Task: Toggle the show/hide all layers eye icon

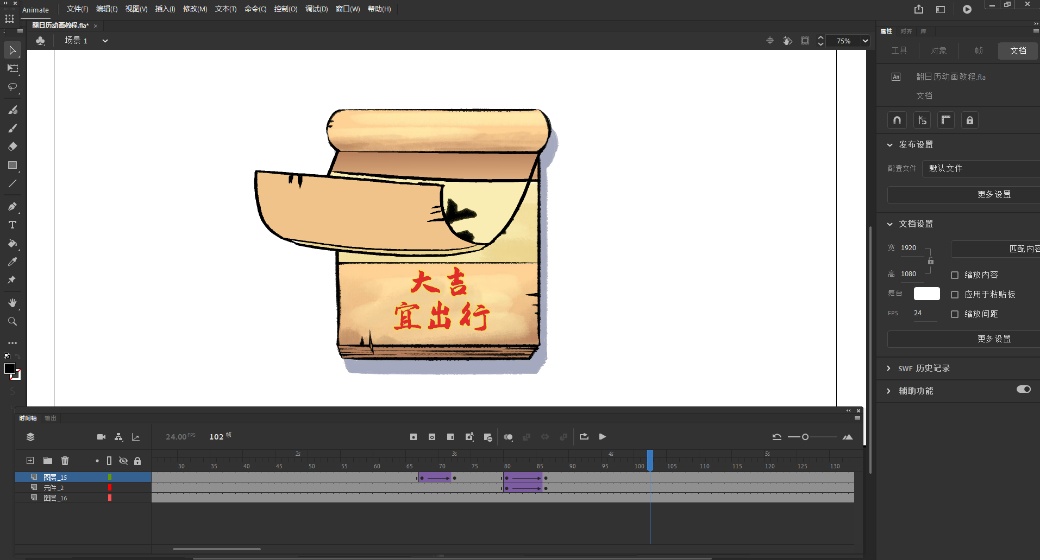Action: pos(123,461)
